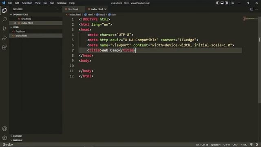Open the feedback icon in status bar
Image resolution: width=261 pixels, height=147 pixels.
(251, 145)
